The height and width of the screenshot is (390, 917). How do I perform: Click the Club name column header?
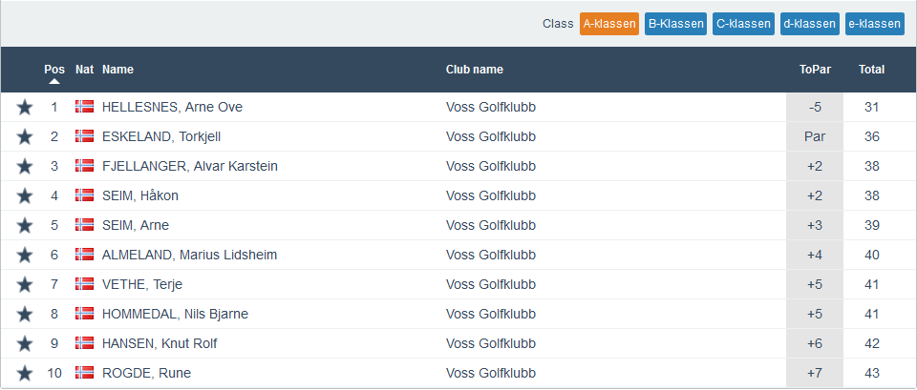(x=475, y=70)
